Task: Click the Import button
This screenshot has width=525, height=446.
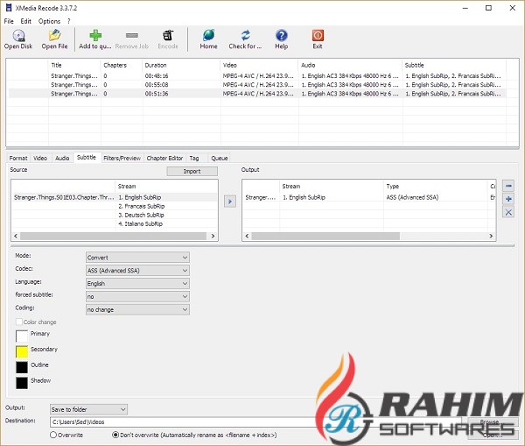Action: [192, 172]
